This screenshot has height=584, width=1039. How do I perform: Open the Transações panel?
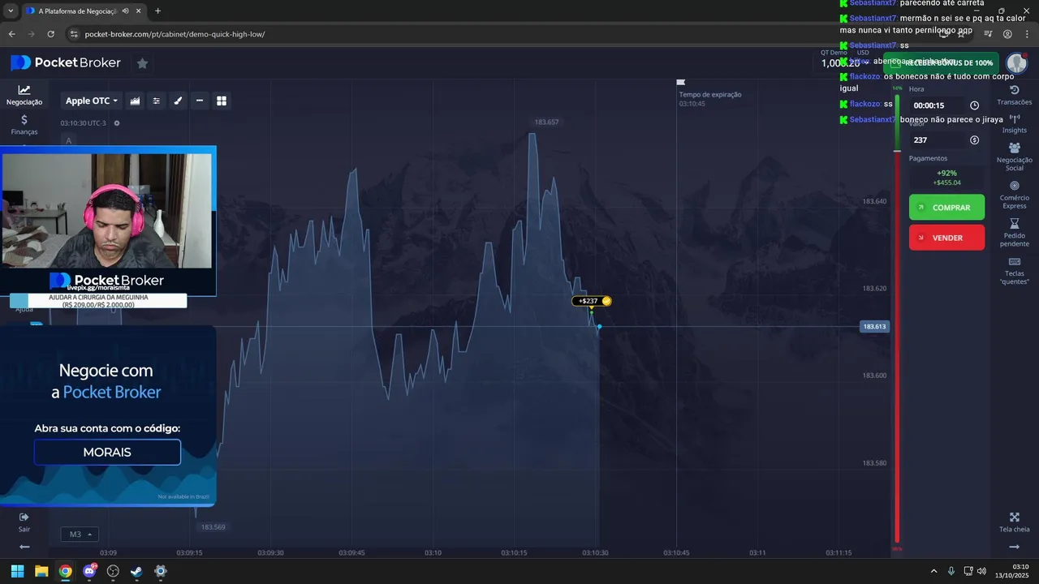pyautogui.click(x=1014, y=95)
